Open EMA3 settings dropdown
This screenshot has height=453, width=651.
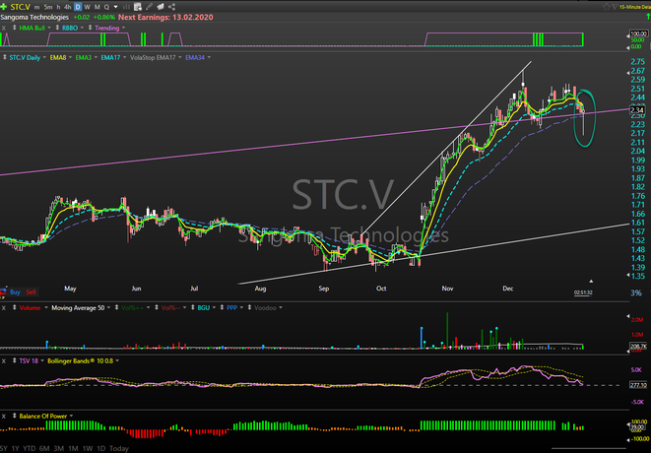[x=96, y=58]
